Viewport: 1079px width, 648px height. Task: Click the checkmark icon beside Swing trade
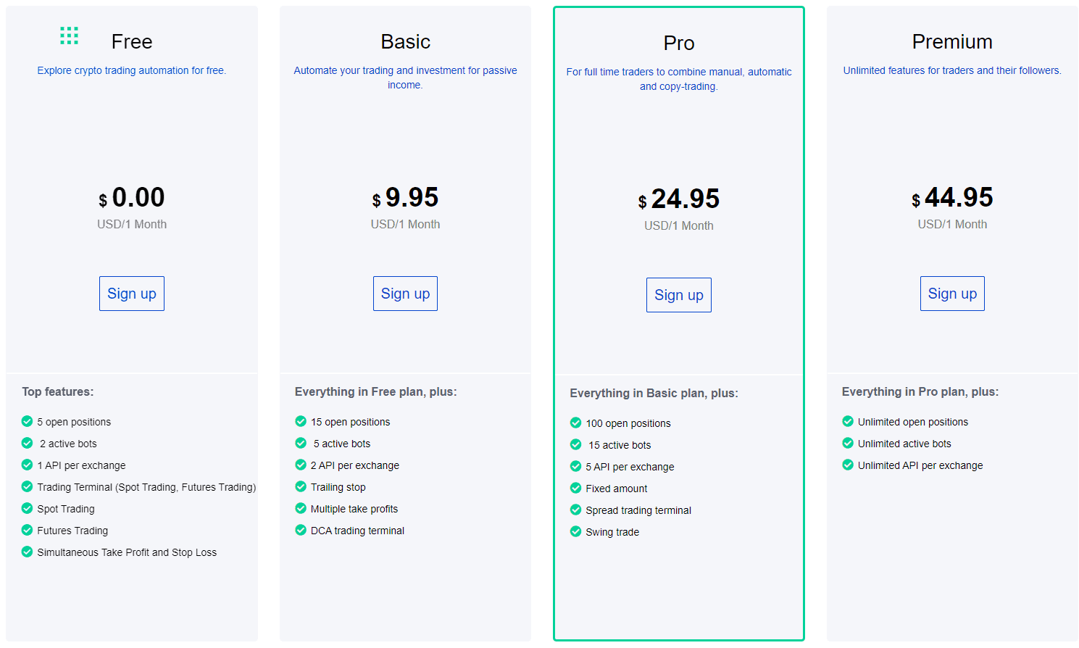click(575, 531)
